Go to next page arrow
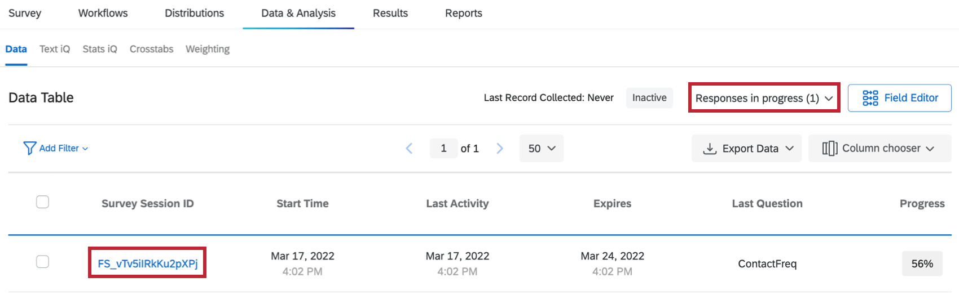Screen dimensions: 959x295 pos(499,149)
